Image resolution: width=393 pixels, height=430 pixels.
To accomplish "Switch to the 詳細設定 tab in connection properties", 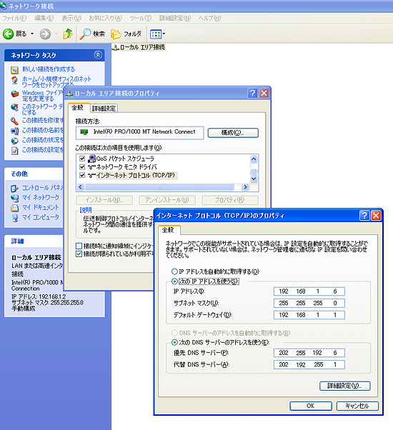I will pos(104,109).
